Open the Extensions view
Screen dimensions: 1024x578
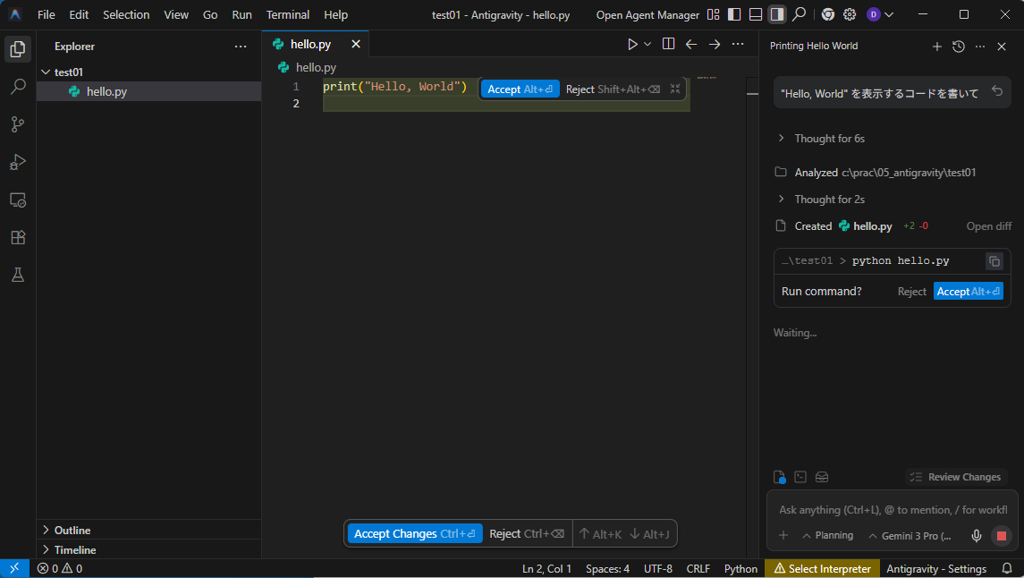pyautogui.click(x=18, y=237)
